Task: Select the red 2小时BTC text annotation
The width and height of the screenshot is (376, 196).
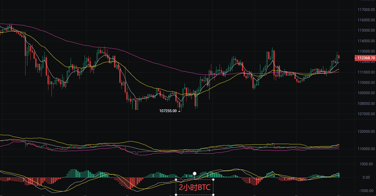Action: click(194, 187)
